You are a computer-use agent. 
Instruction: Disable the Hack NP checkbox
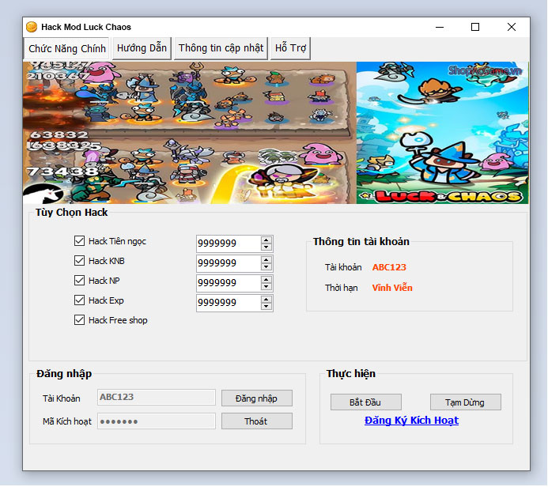coord(79,280)
